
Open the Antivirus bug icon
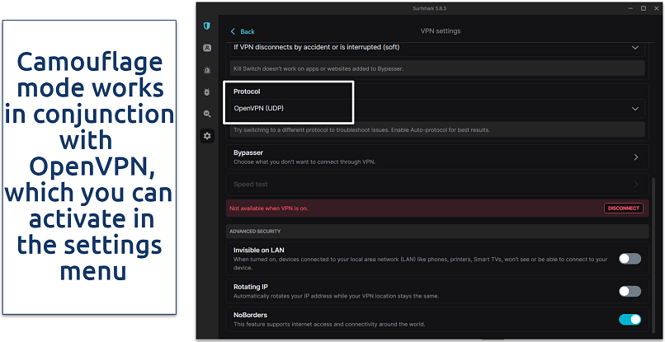[x=206, y=92]
